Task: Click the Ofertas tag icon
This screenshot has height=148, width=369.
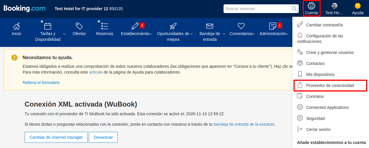Action: 79,26
